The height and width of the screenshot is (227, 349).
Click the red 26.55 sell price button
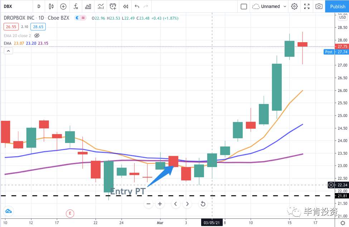click(11, 27)
